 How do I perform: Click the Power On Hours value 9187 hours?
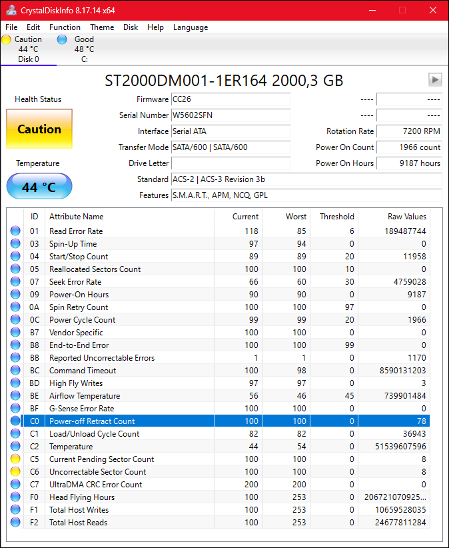pyautogui.click(x=410, y=163)
